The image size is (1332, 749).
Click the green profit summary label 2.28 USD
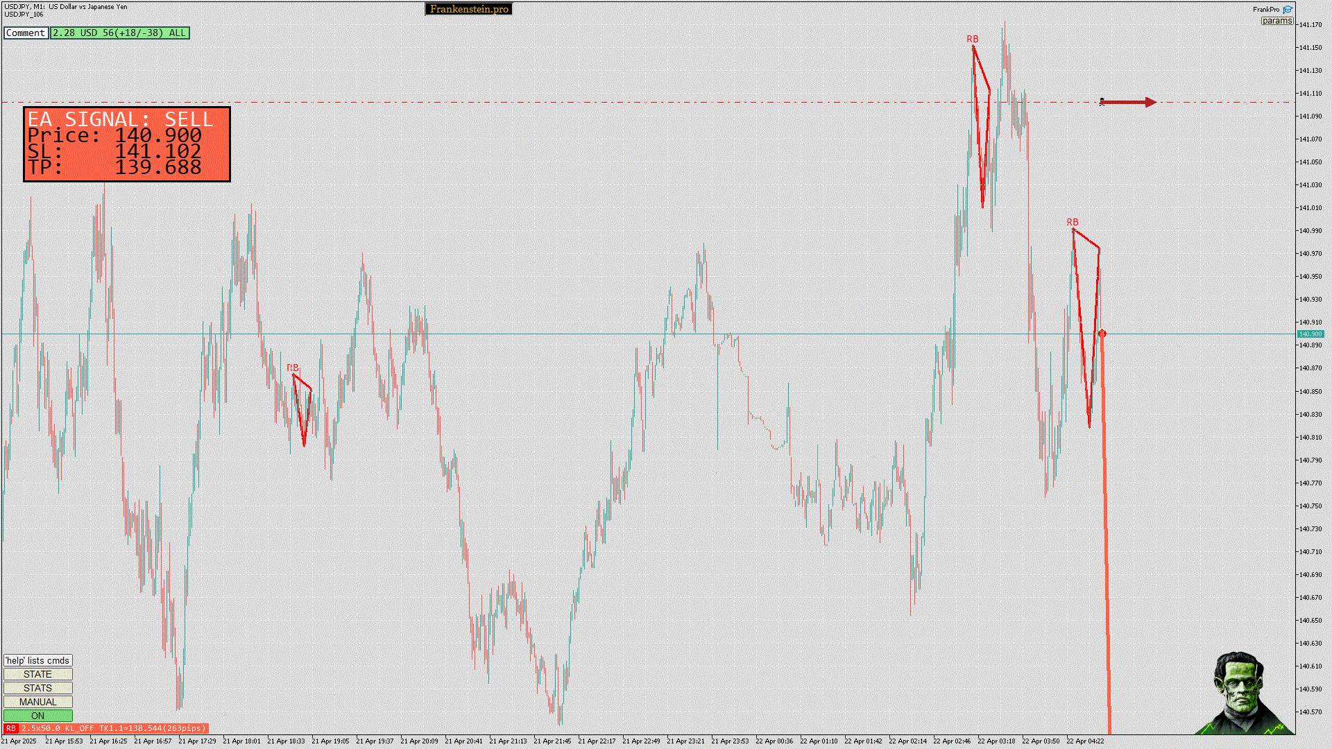pyautogui.click(x=119, y=33)
